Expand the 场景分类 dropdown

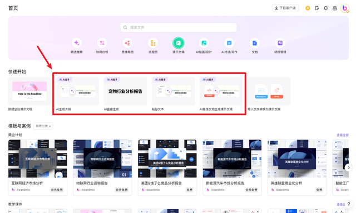43,126
